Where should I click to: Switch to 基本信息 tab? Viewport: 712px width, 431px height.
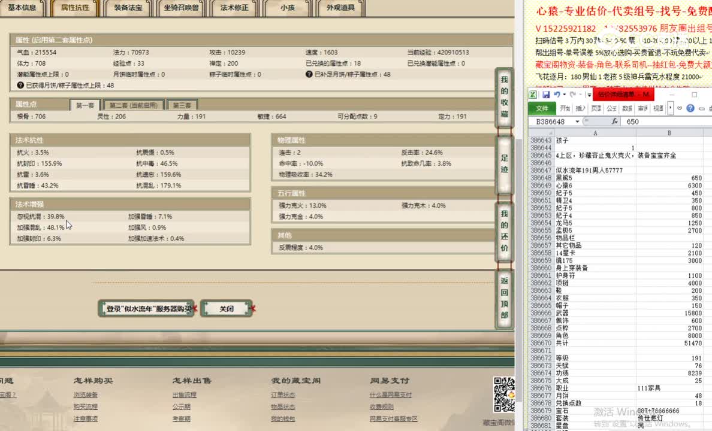pos(22,8)
